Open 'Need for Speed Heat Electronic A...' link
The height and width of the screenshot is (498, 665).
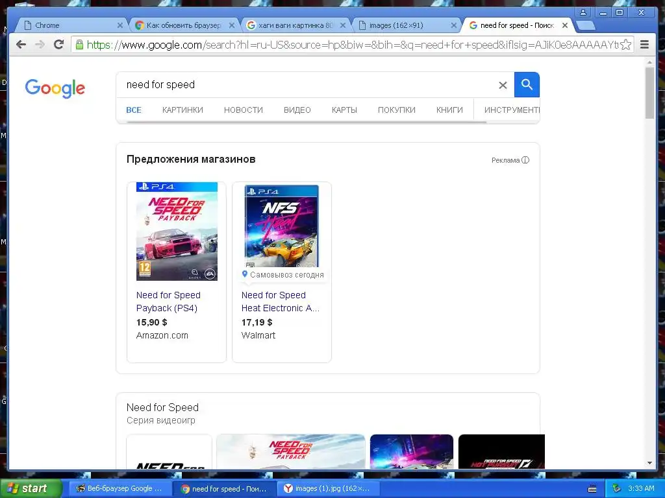[281, 302]
